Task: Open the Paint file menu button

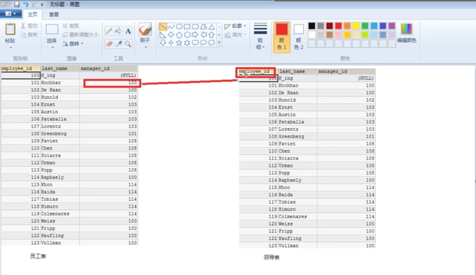Action: [10, 14]
